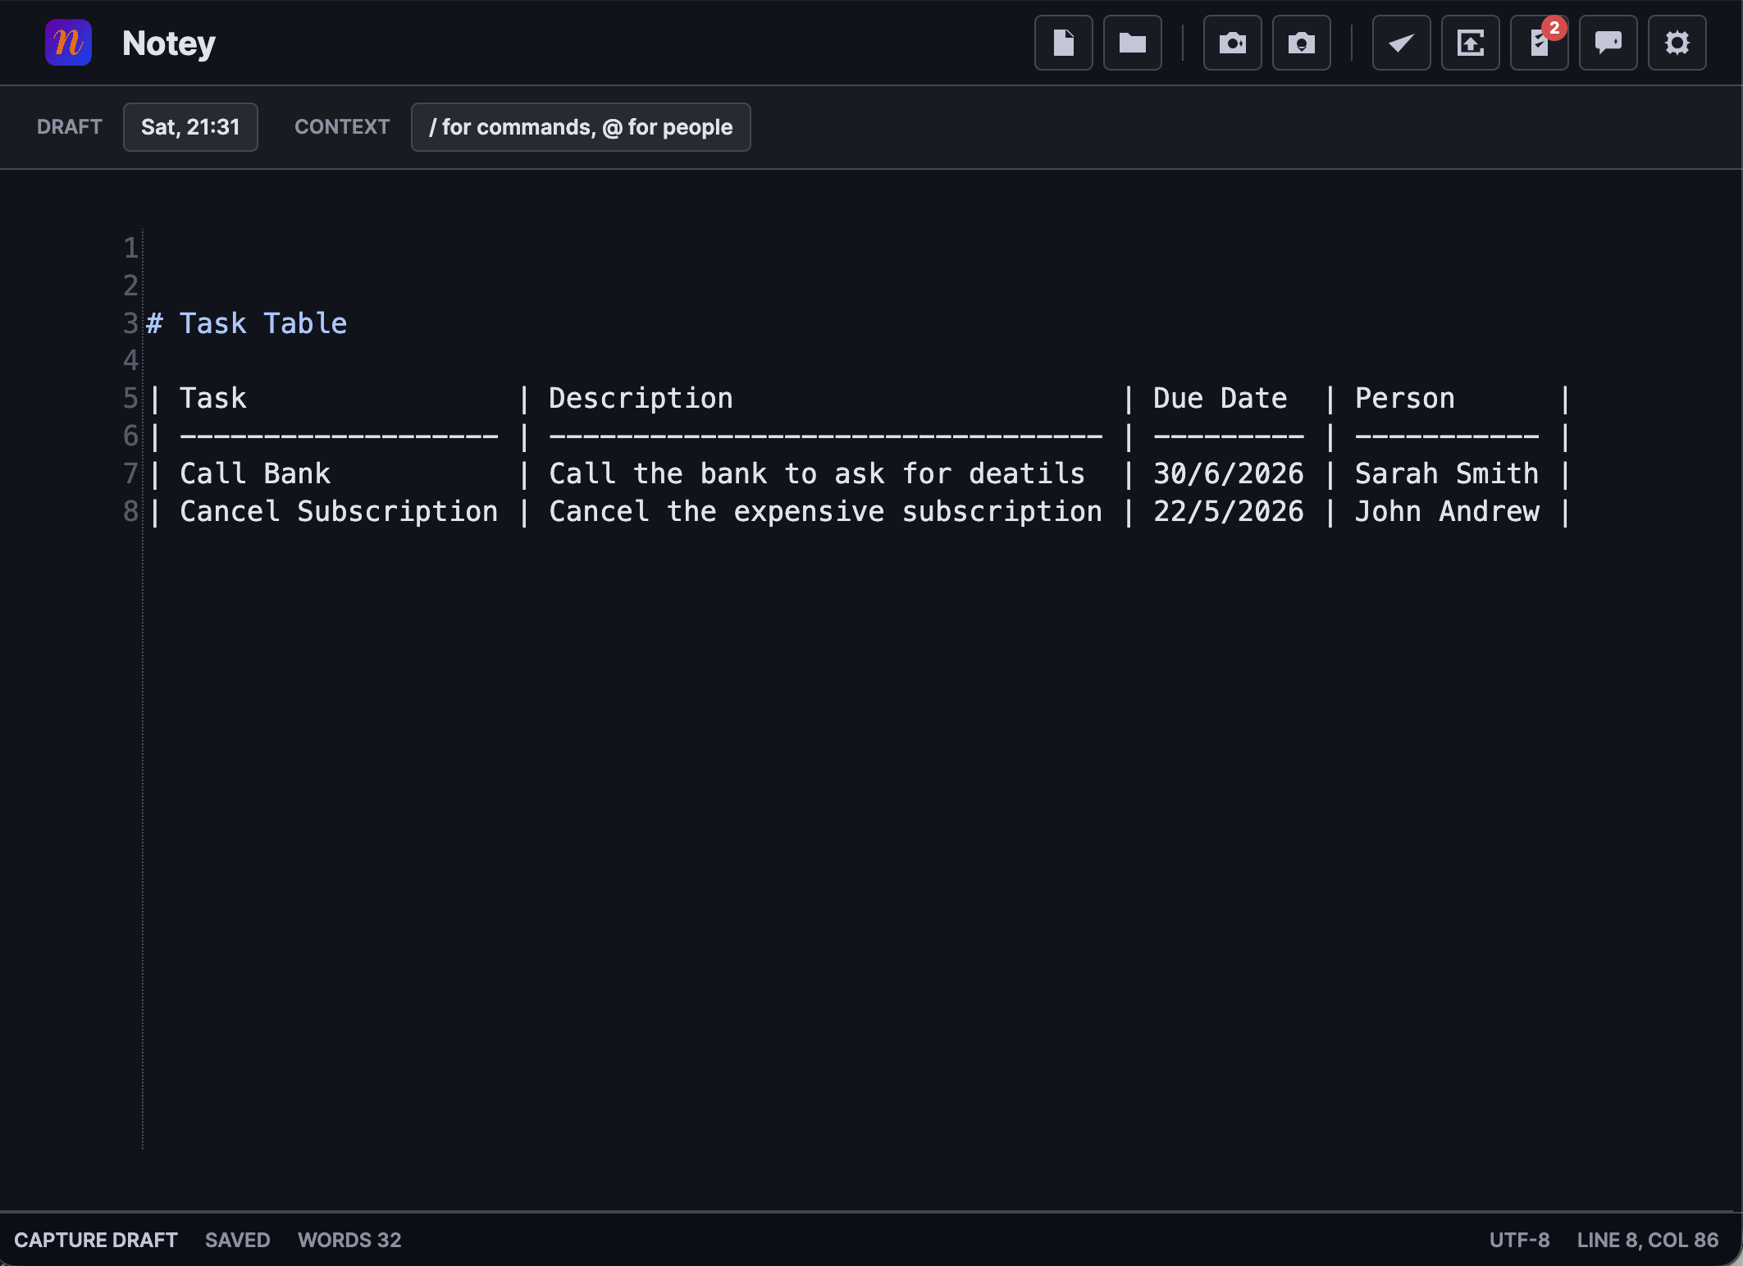
Task: Click the due date 30/6/2026
Action: pyautogui.click(x=1229, y=473)
